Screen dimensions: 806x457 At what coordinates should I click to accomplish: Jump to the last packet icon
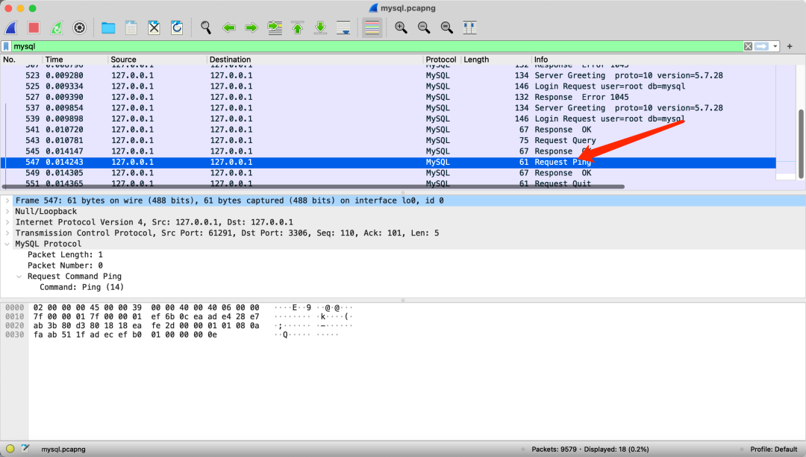(320, 28)
